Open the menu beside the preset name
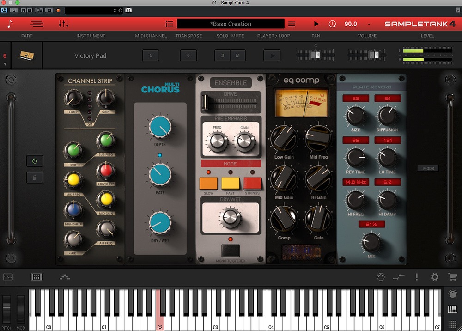This screenshot has width=462, height=331. [292, 24]
